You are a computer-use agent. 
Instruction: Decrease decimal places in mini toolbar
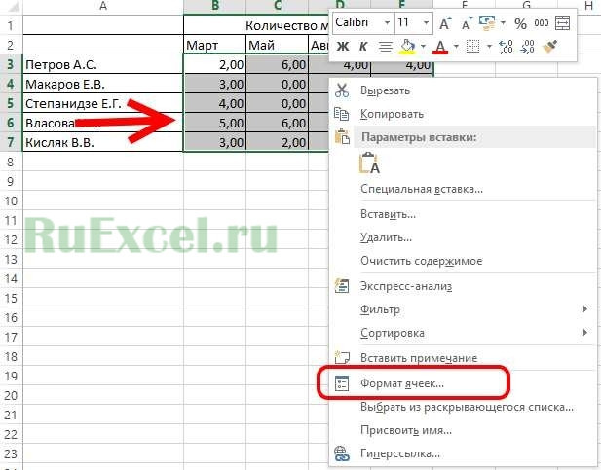pyautogui.click(x=528, y=47)
